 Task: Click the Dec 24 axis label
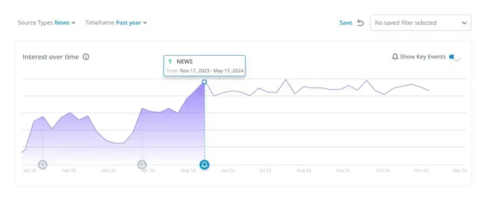tap(460, 170)
